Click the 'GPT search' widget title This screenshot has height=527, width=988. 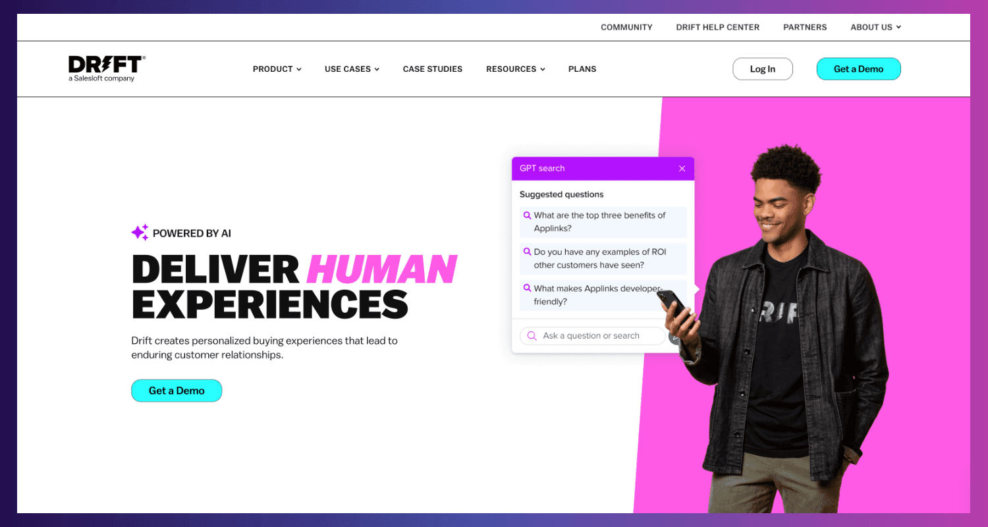point(542,169)
